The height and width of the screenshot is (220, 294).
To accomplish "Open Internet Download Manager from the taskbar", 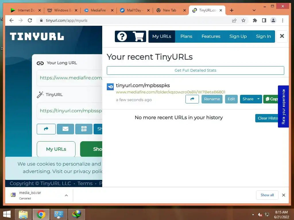I will click(77, 214).
